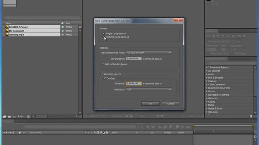Uncheck the Overlap checkbox
This screenshot has width=259, height=145.
pyautogui.click(x=105, y=79)
